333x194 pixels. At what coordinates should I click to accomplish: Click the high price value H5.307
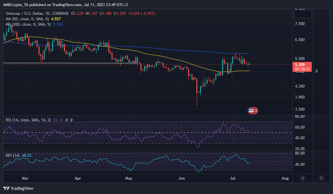[x=92, y=13]
